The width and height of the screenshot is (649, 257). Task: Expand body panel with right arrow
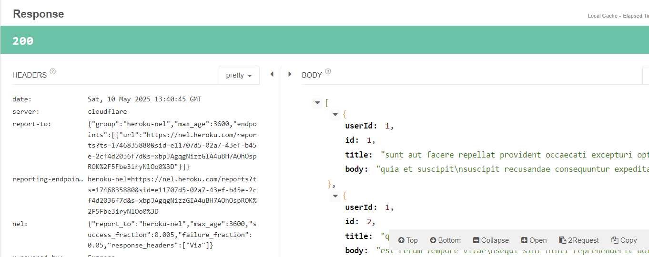pos(290,74)
